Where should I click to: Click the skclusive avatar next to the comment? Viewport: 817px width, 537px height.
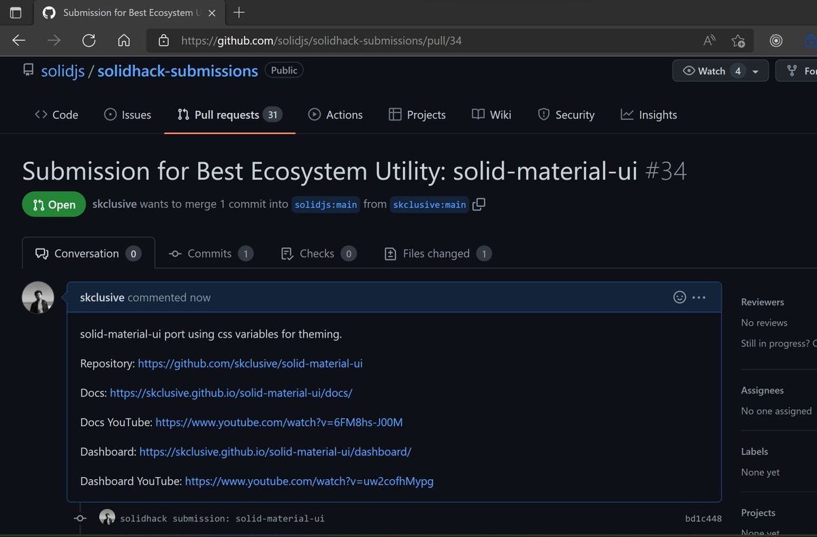38,297
